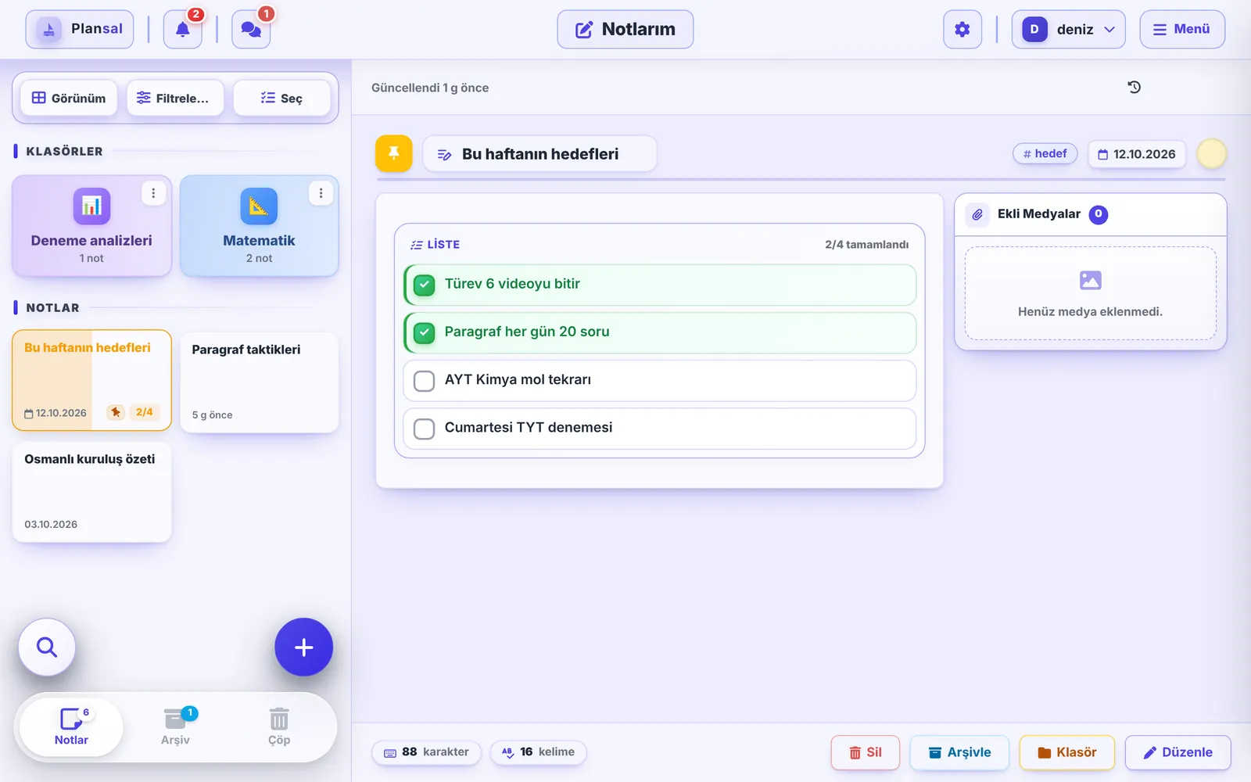The width and height of the screenshot is (1251, 782).
Task: Uncheck Paragraf her gün 20 soru checkbox
Action: tap(424, 332)
